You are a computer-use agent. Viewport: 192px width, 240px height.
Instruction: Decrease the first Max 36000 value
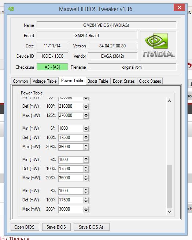[86, 148]
